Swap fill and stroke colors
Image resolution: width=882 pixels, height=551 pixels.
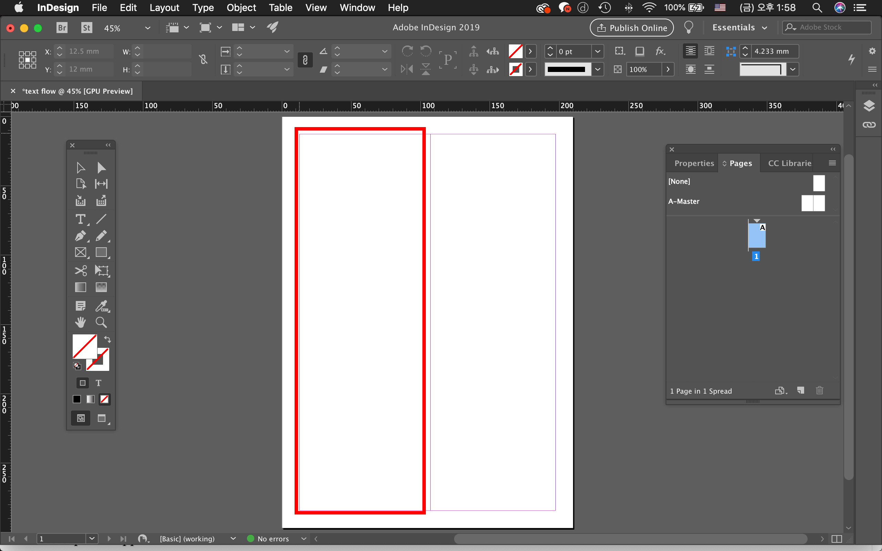(107, 339)
